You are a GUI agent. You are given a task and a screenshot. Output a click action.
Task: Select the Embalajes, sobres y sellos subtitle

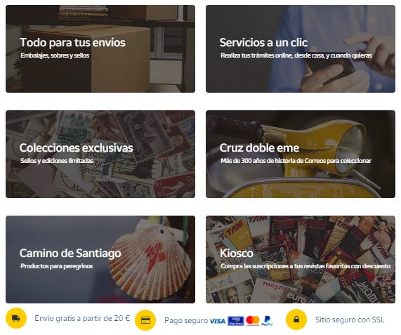coord(55,55)
